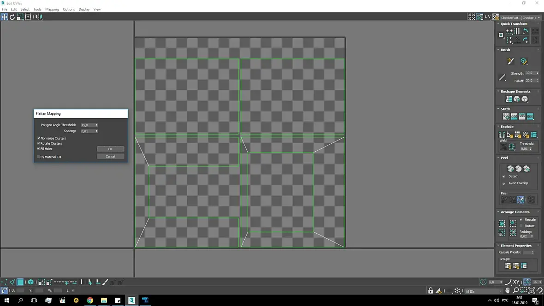Select the Move tool in top toolbar
Screen dimensions: 544x306
tap(4, 17)
